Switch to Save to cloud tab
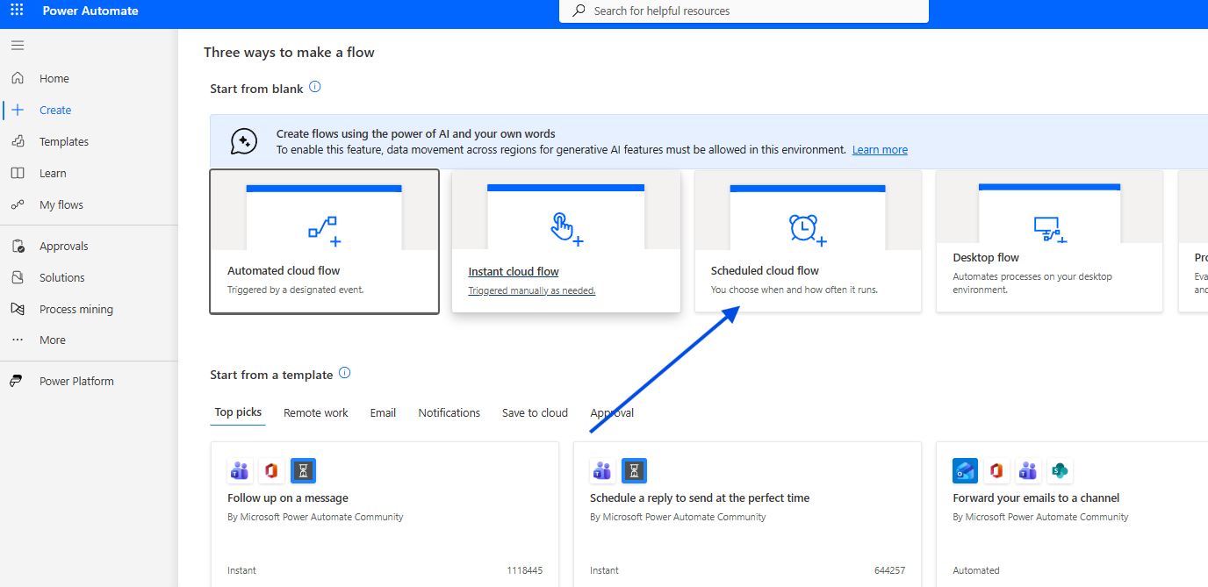This screenshot has width=1208, height=587. pyautogui.click(x=535, y=412)
